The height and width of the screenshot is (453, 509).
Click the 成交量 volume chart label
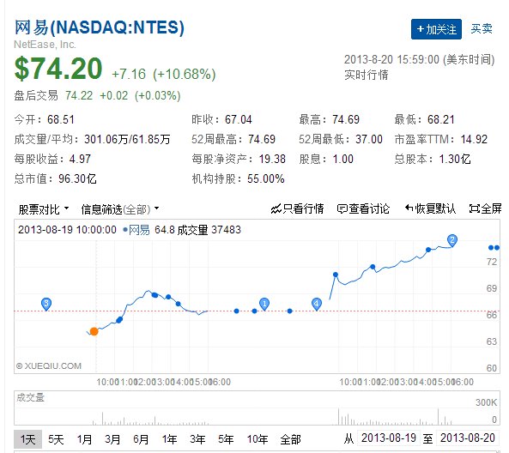tap(30, 397)
